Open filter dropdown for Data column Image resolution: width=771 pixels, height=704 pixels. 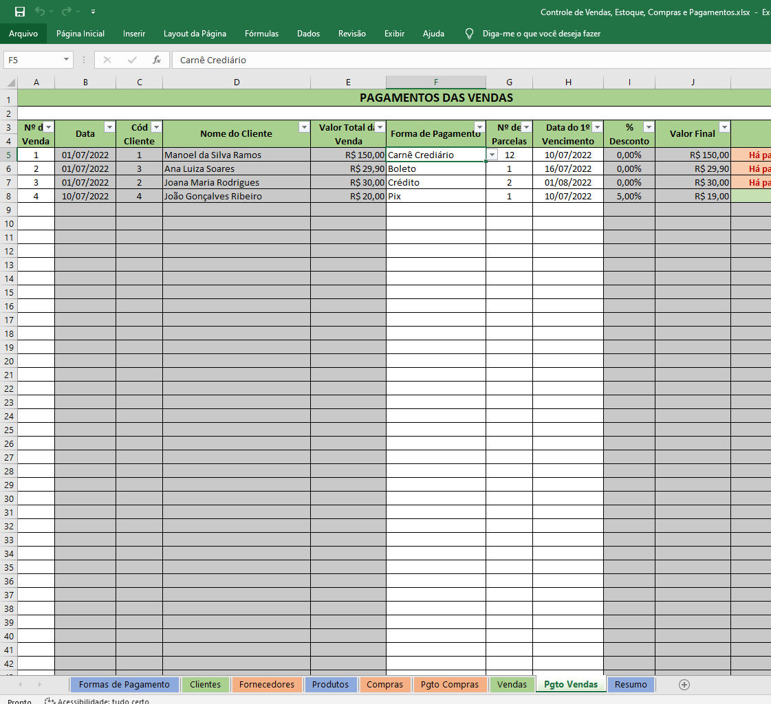[x=109, y=127]
